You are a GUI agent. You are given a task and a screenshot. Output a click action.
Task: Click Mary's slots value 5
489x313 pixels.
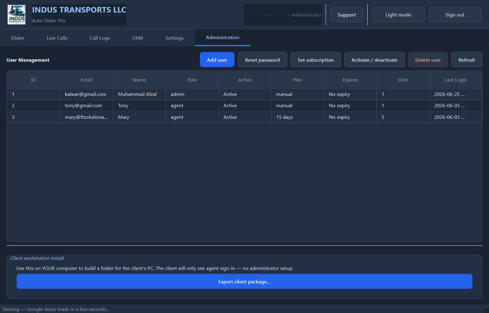(x=403, y=117)
